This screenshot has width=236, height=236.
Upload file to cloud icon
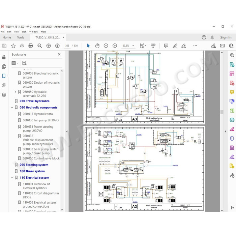22,46
